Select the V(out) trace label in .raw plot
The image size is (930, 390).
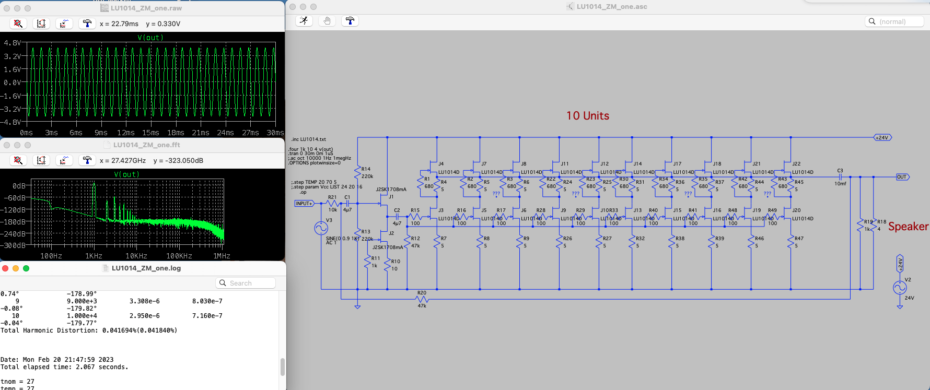point(150,38)
